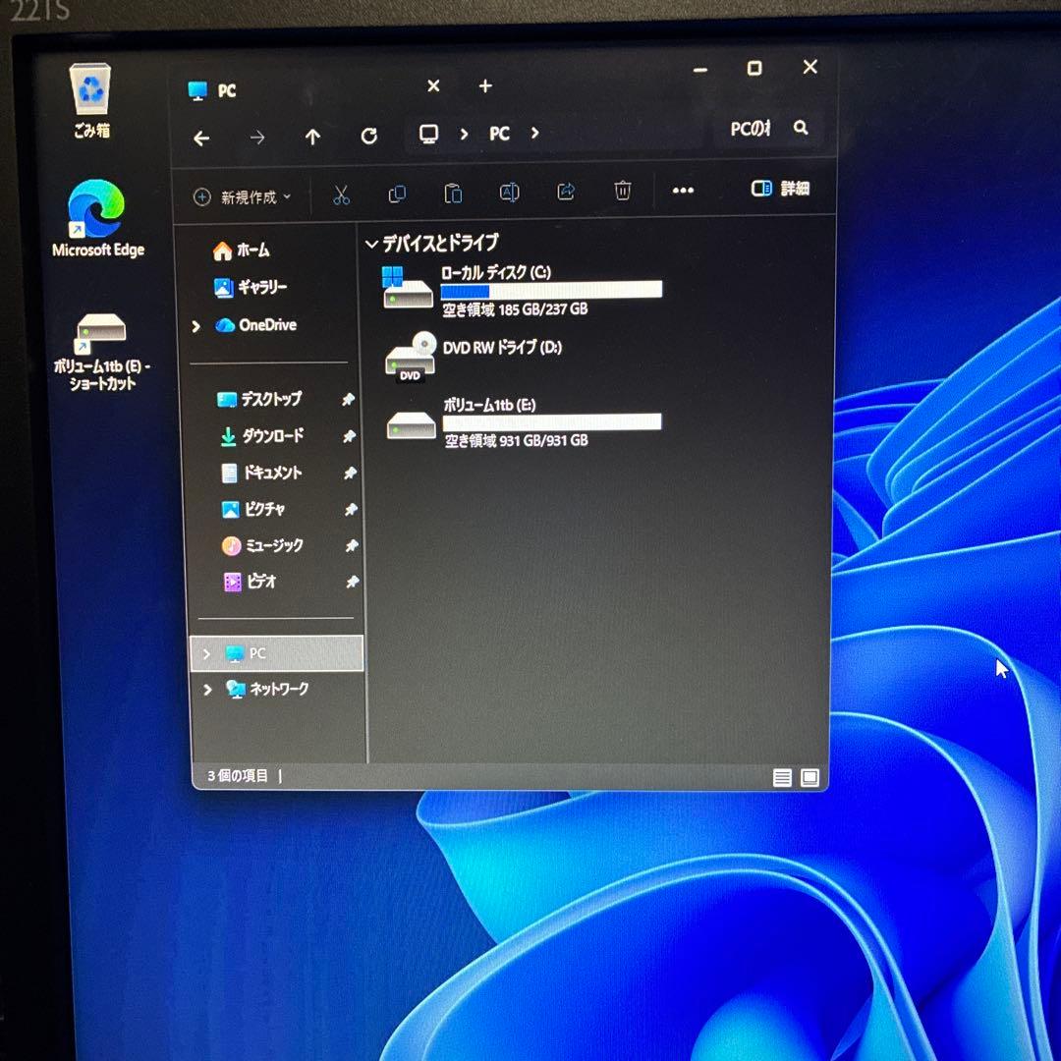This screenshot has height=1061, width=1061.
Task: Expand OneDrive in the sidebar
Action: [195, 325]
